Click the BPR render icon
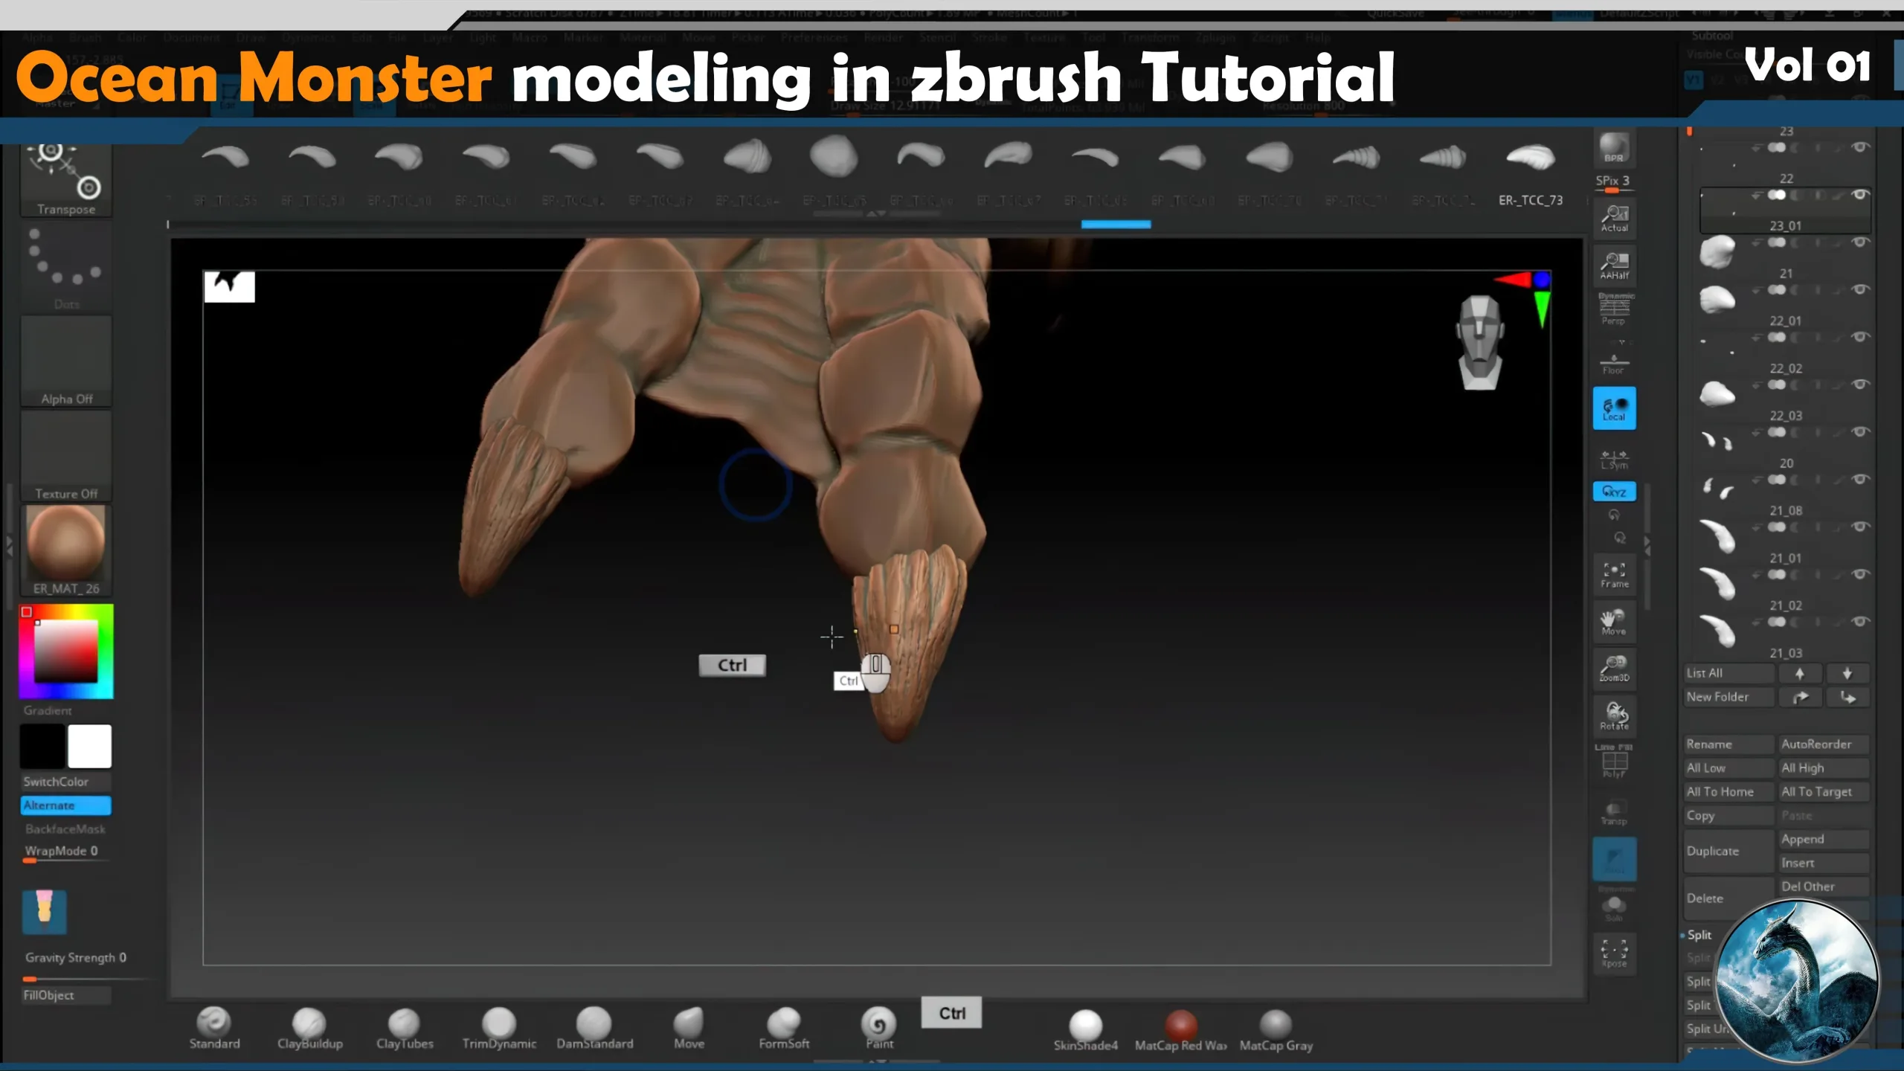Viewport: 1904px width, 1071px height. tap(1614, 147)
